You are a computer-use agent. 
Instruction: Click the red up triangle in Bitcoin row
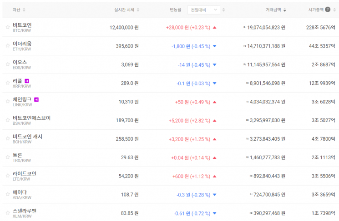click(215, 28)
